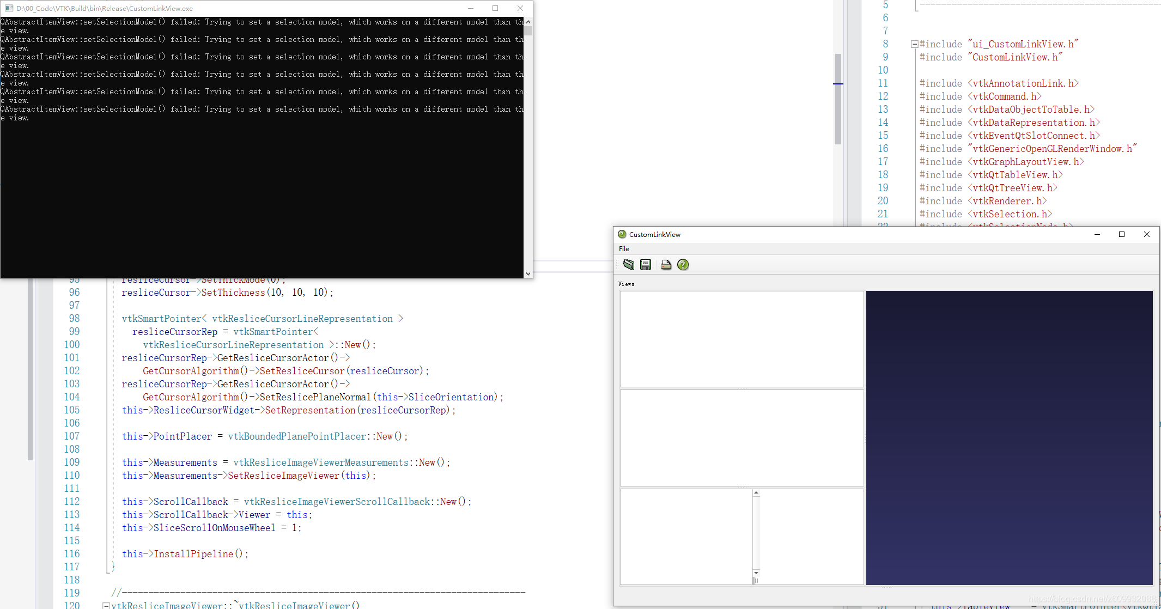The width and height of the screenshot is (1161, 609).
Task: Collapse the #include block at line 8
Action: point(914,44)
